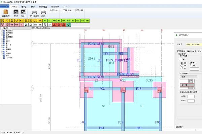Click the first yellow icon in the tool row
Viewport: 202px width, 134px height.
pyautogui.click(x=3, y=21)
